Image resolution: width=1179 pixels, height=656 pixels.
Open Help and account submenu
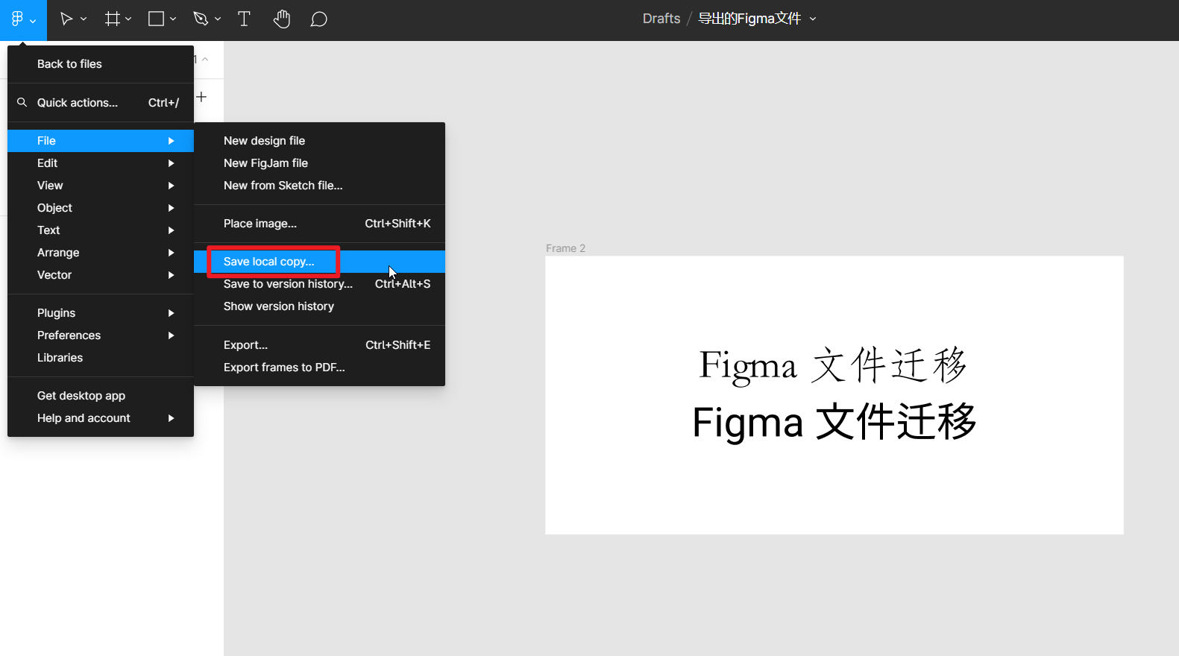tap(101, 418)
